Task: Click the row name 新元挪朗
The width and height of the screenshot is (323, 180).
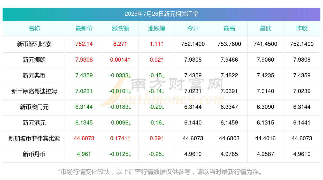Action: click(34, 60)
